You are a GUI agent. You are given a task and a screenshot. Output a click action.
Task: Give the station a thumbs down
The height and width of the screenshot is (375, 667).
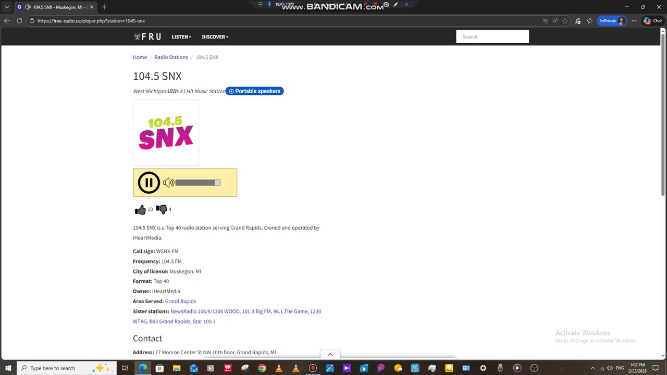pos(162,209)
